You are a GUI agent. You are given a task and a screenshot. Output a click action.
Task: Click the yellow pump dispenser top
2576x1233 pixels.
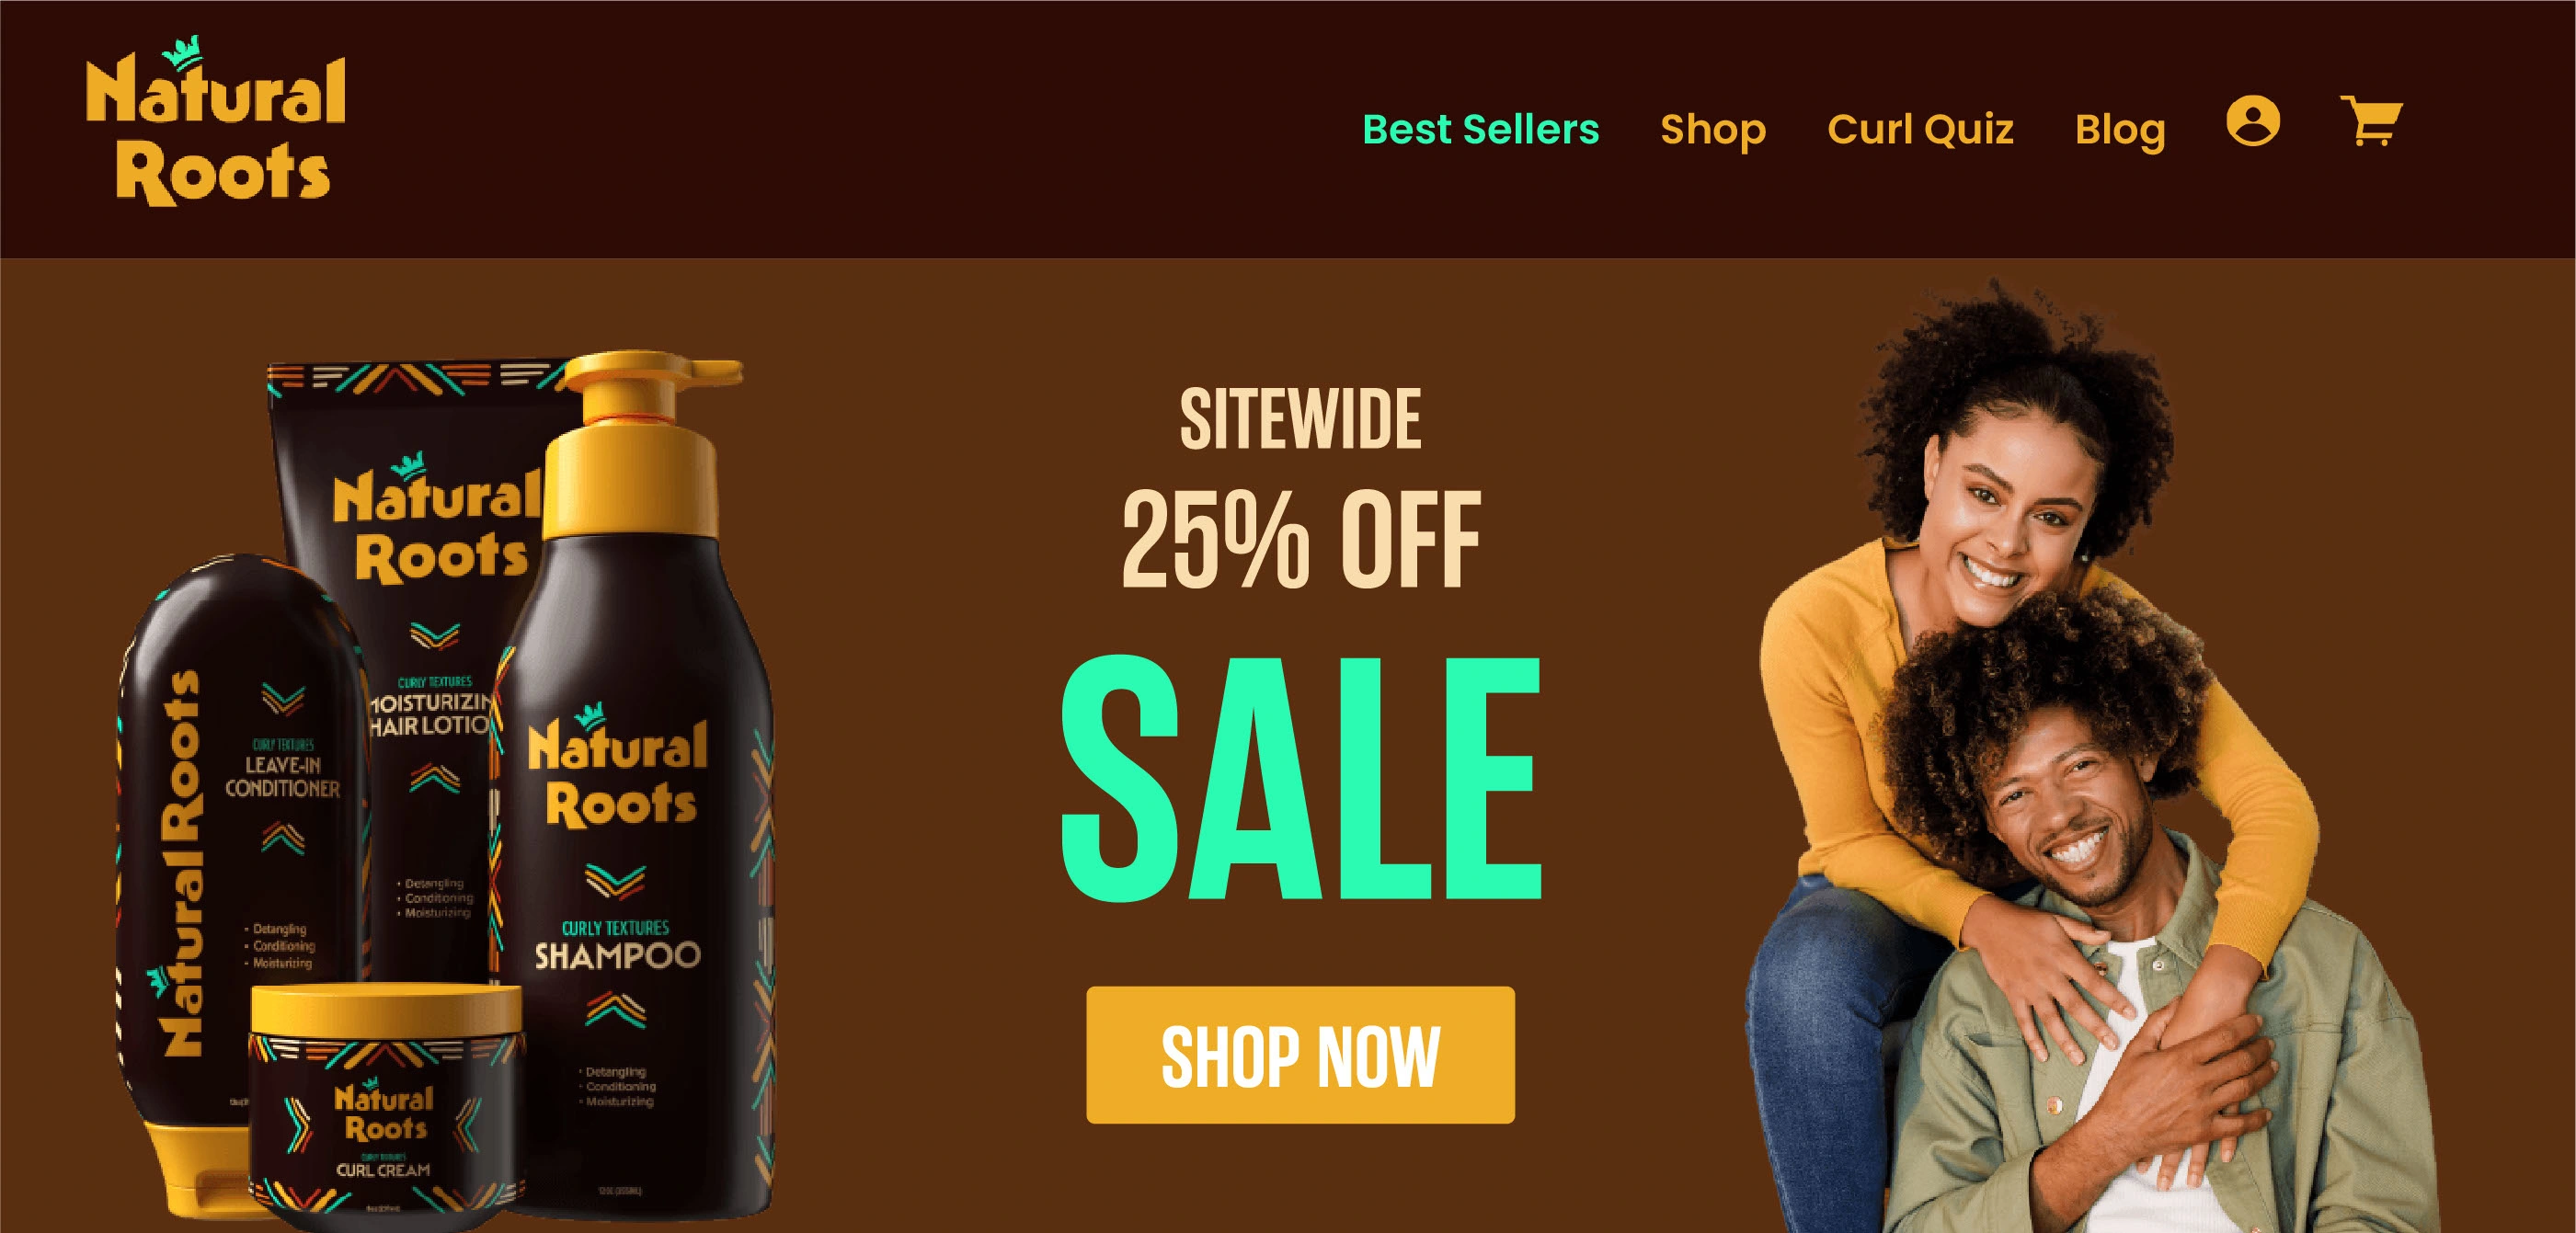[640, 440]
